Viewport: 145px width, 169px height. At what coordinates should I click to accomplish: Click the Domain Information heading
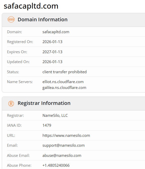pos(43,20)
